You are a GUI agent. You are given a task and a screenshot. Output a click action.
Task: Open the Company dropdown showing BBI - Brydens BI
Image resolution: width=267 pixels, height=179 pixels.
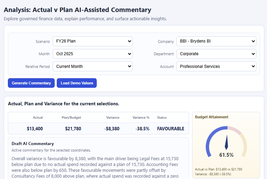click(216, 41)
